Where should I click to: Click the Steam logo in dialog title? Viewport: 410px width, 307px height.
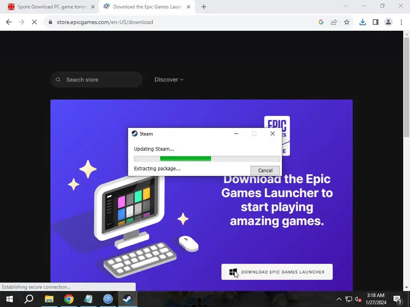135,134
